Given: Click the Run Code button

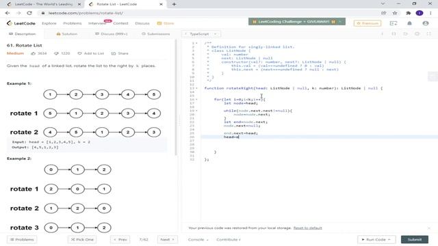Looking at the screenshot, I should pos(376,240).
